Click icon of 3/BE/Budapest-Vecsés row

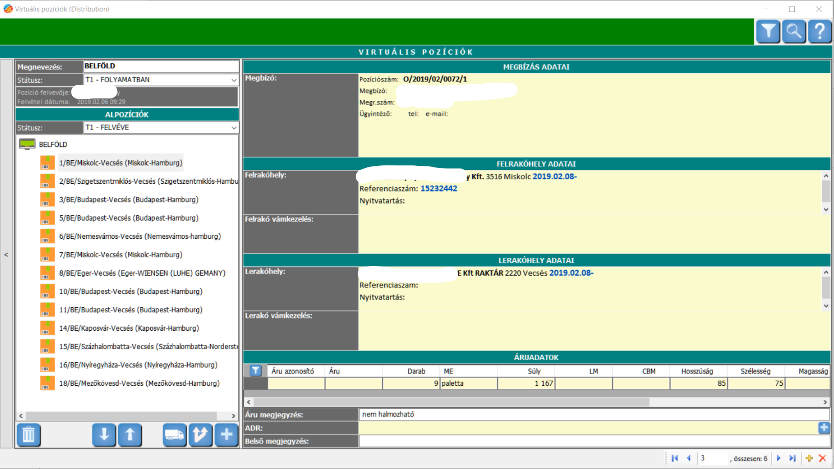(x=48, y=200)
